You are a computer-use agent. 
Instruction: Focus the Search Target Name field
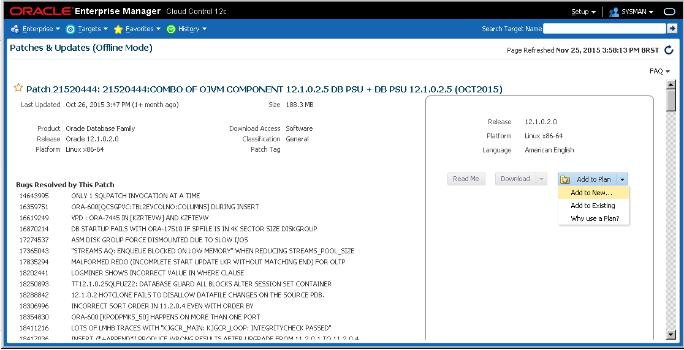tap(604, 29)
